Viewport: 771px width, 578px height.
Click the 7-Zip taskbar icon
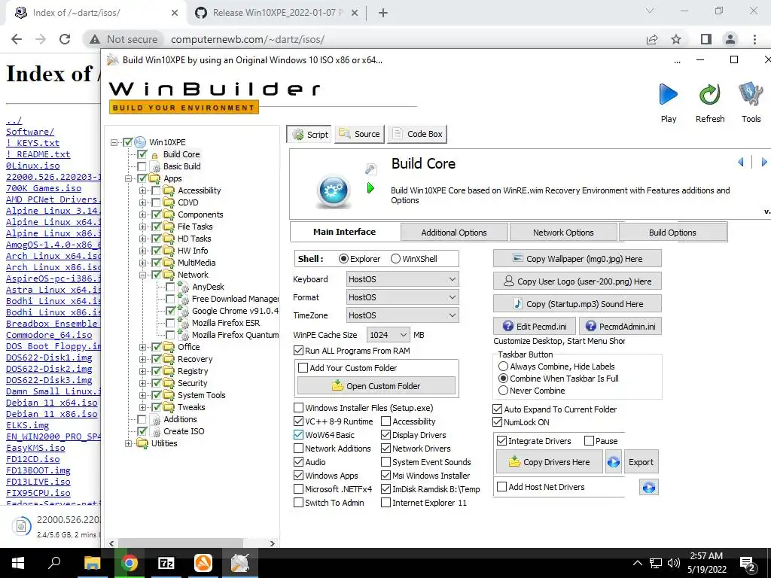[166, 563]
